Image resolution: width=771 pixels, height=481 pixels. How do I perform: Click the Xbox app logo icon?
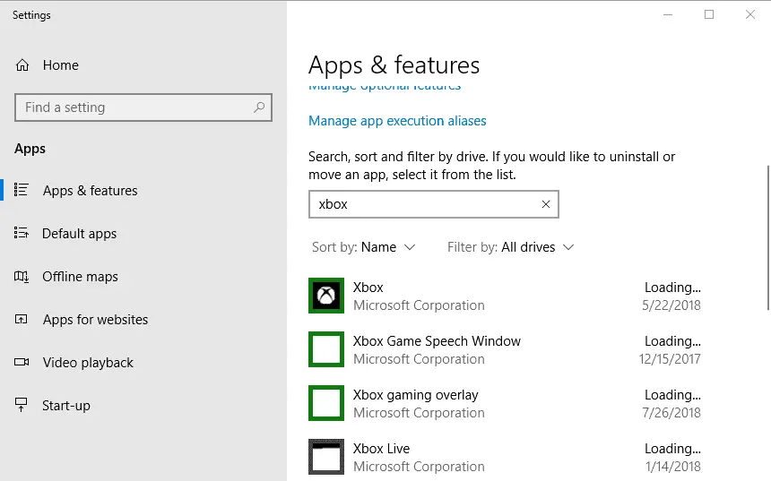tap(326, 296)
